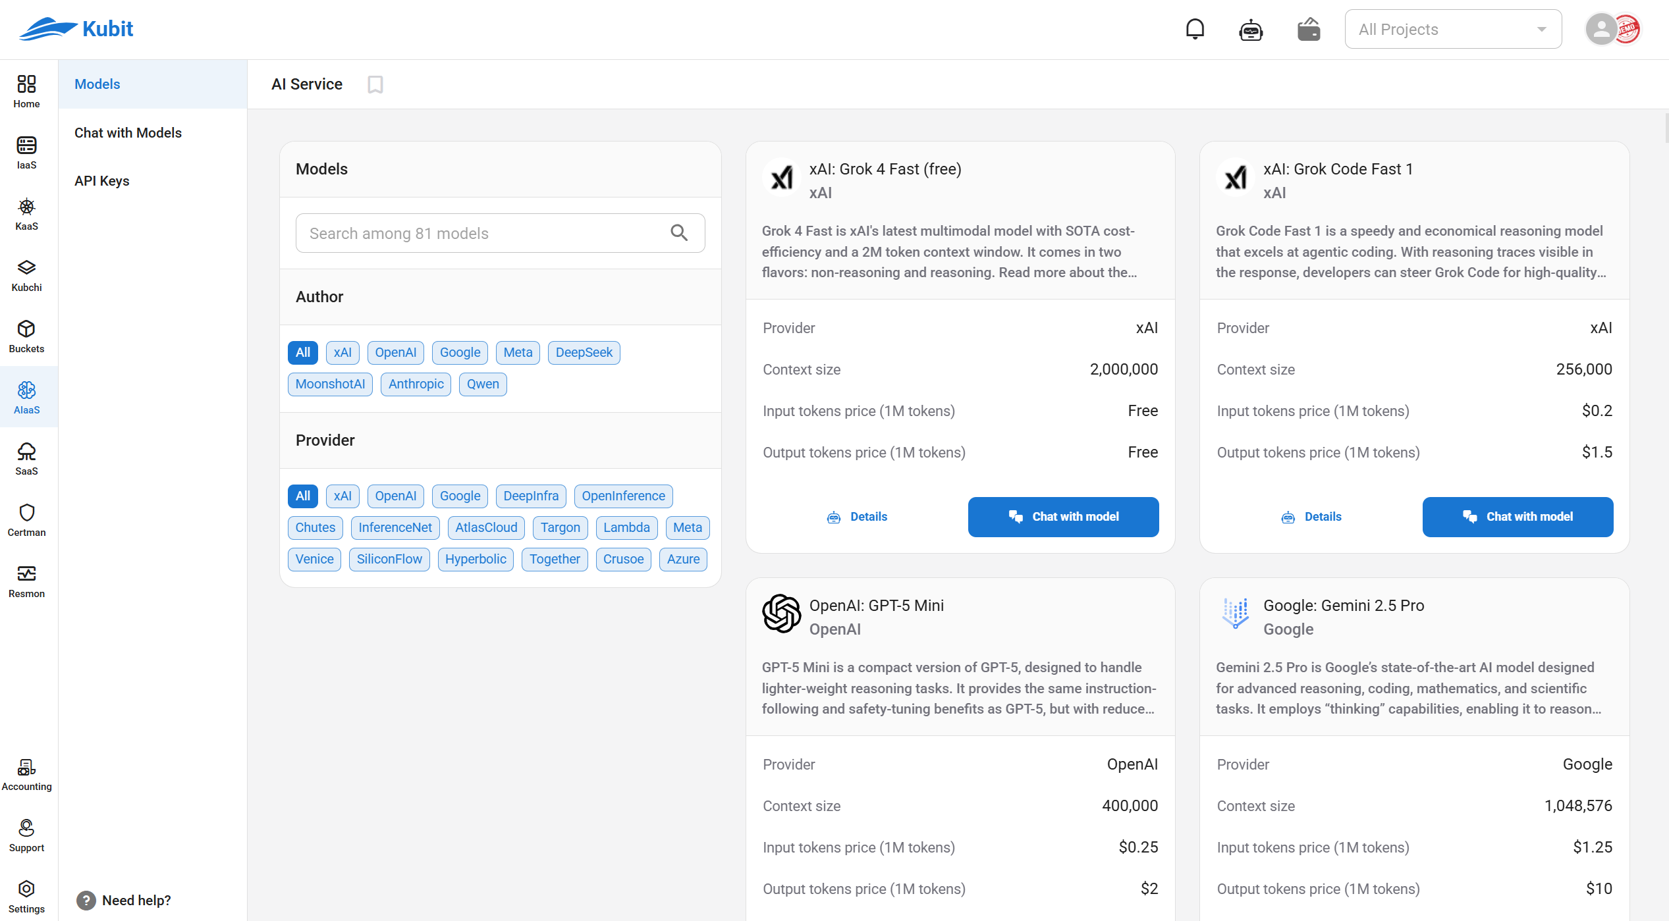The width and height of the screenshot is (1669, 921).
Task: Open Chat with Models menu item
Action: 153,133
